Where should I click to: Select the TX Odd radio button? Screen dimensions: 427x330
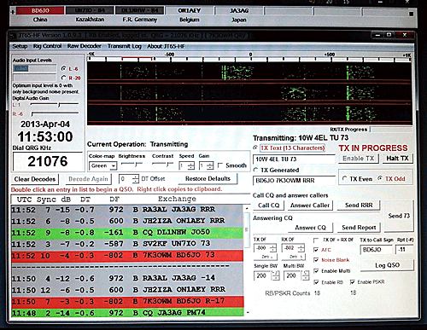pyautogui.click(x=380, y=178)
